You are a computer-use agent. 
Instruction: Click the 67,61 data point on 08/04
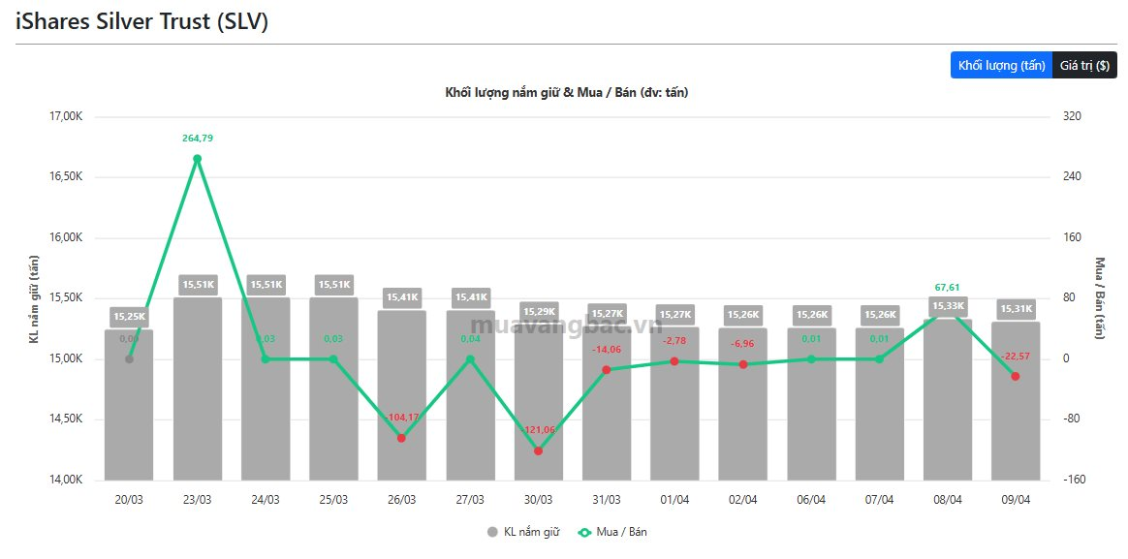[947, 308]
